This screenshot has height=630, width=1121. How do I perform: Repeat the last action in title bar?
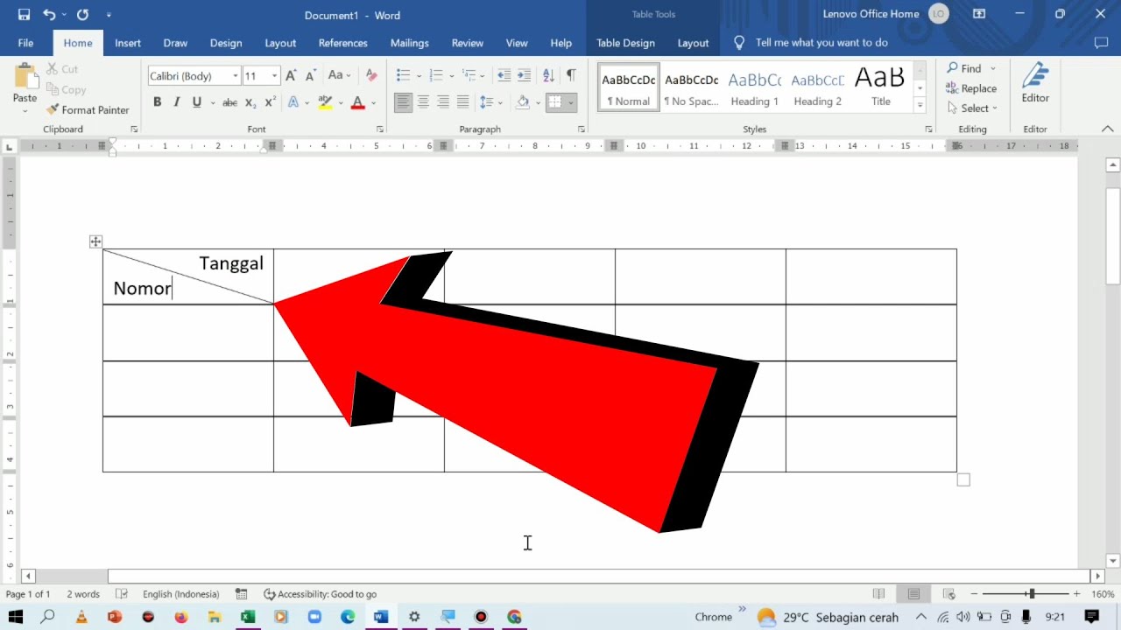[82, 15]
